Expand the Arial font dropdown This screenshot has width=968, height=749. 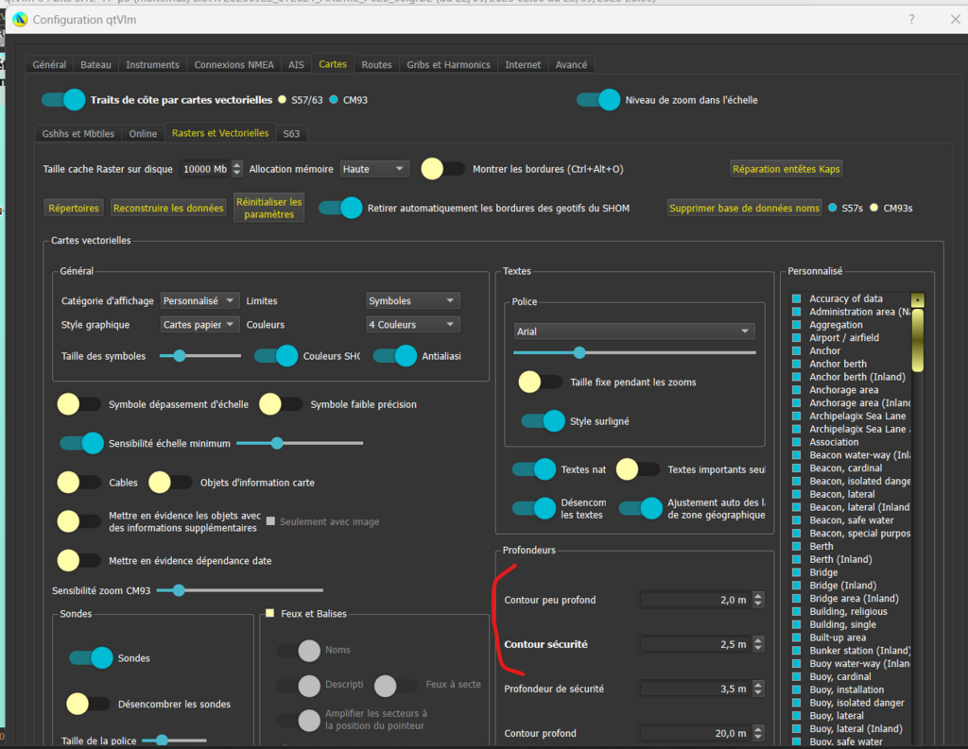click(x=632, y=332)
